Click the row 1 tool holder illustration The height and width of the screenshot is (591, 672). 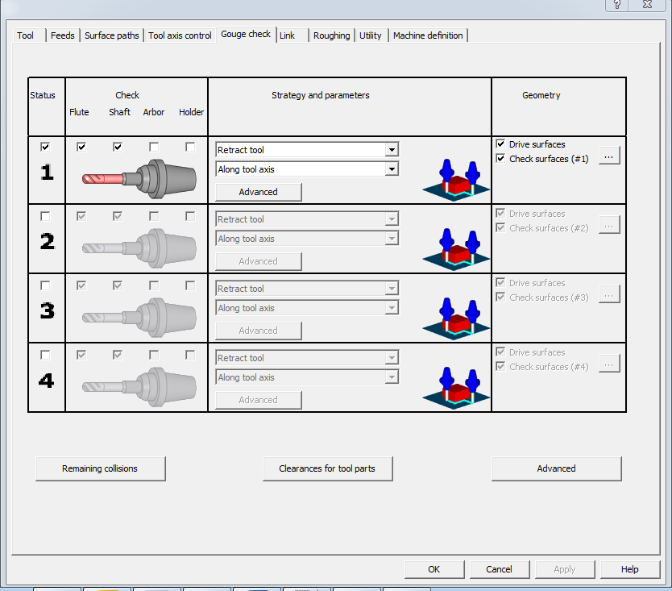click(139, 177)
